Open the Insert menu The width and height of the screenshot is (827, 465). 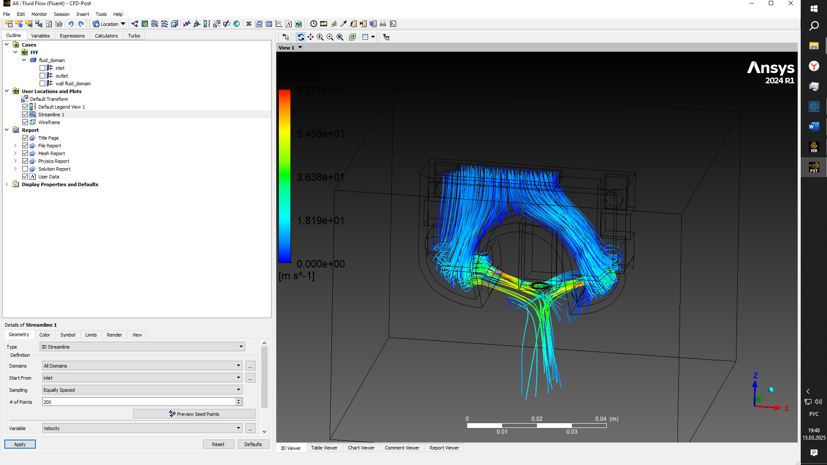coord(82,14)
